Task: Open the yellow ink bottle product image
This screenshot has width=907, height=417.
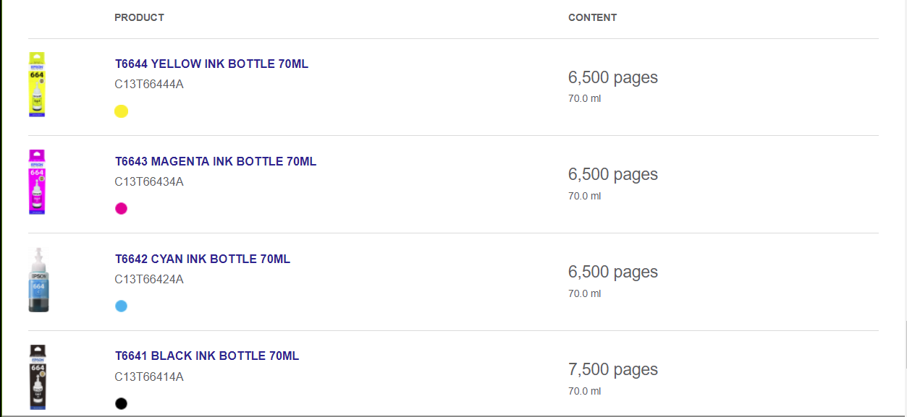Action: 38,85
